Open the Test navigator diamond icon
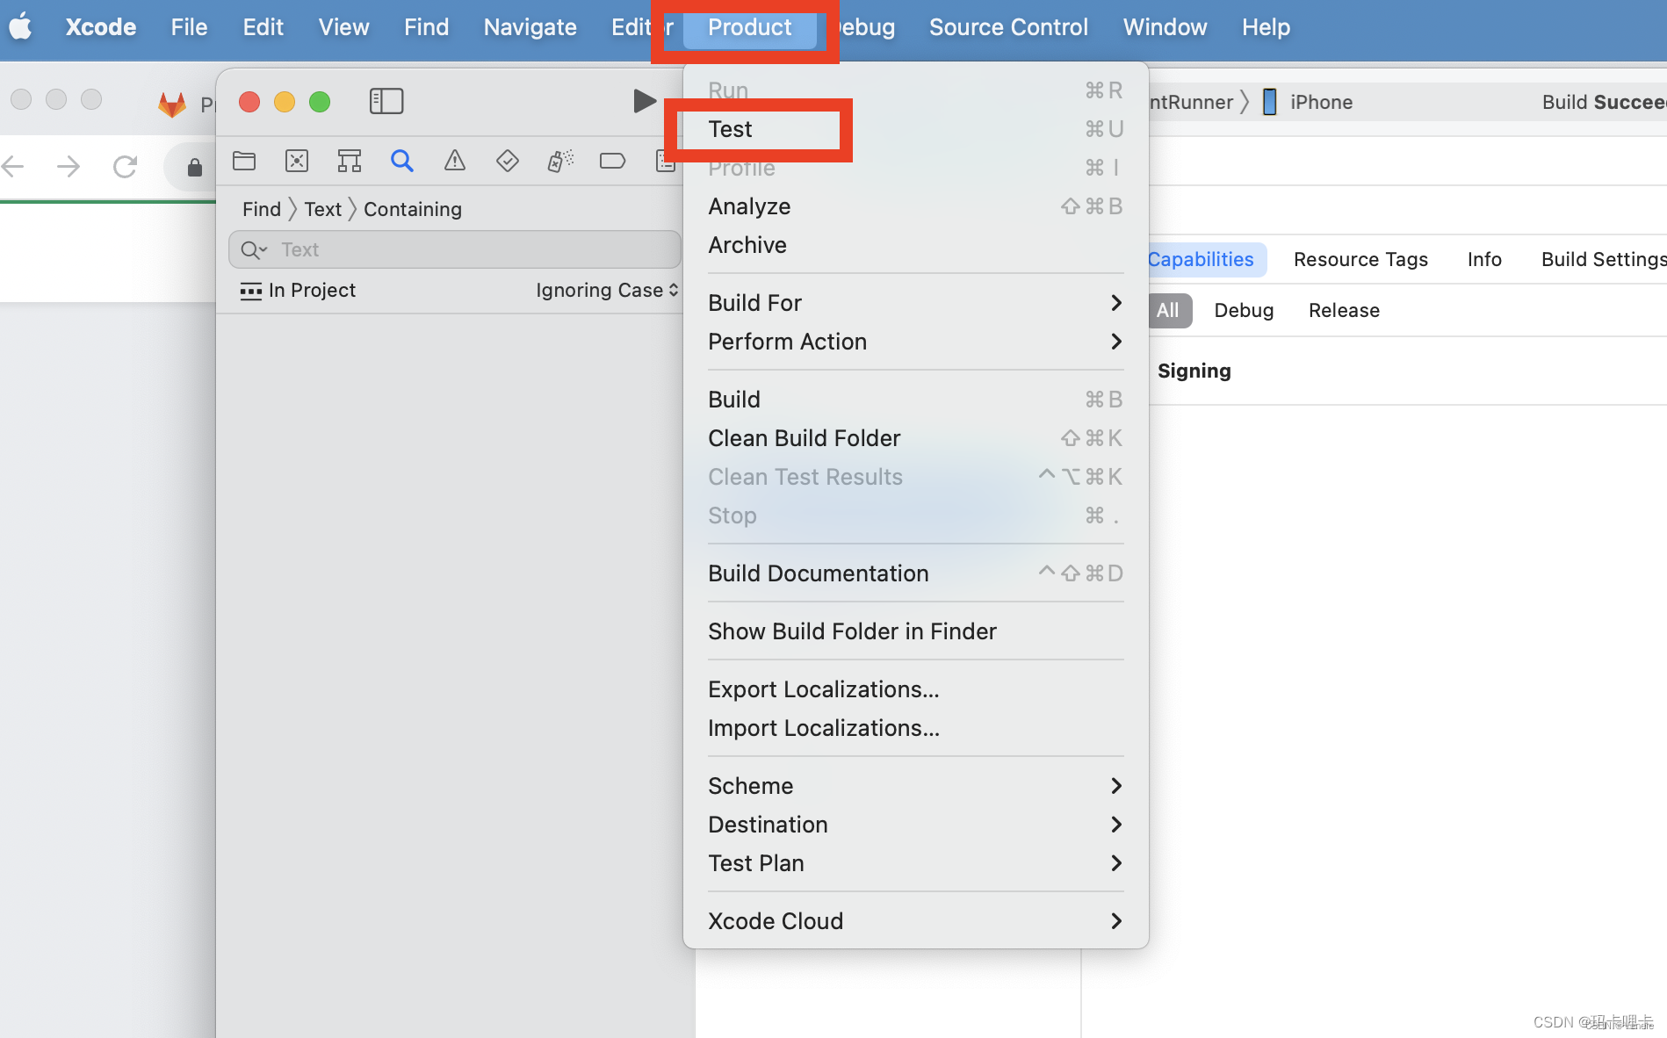 tap(508, 161)
